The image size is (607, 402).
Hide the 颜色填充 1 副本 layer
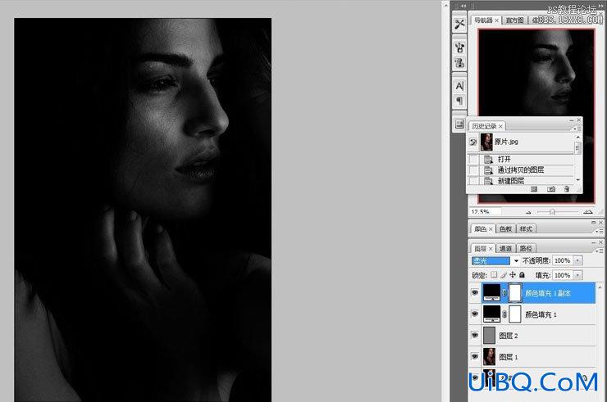(475, 293)
